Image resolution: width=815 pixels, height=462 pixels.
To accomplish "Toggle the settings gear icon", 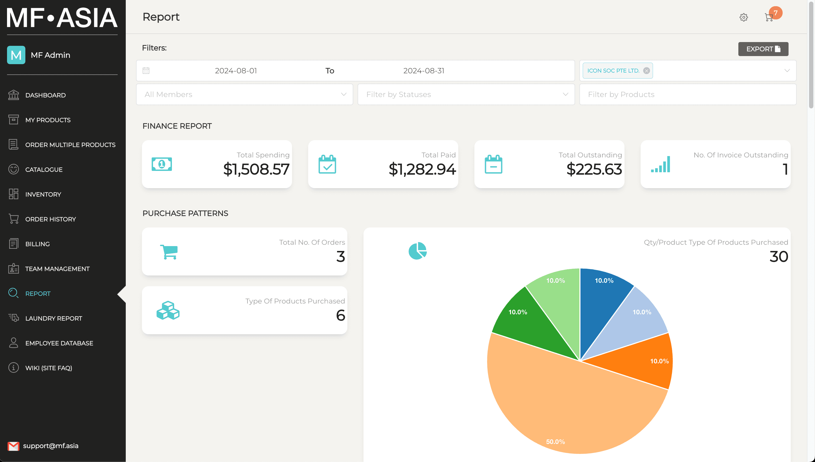I will (745, 17).
